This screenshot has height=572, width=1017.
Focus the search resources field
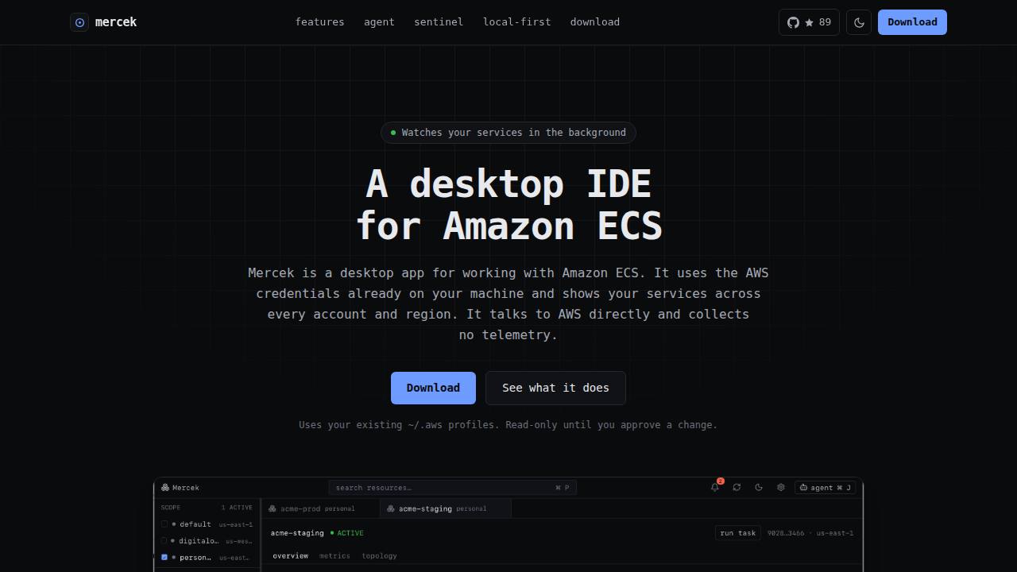click(452, 488)
